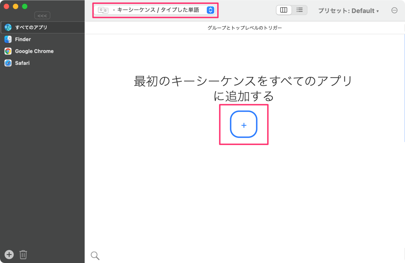This screenshot has height=263, width=405.
Task: Add the first key sequence with blue plus
Action: coord(244,125)
